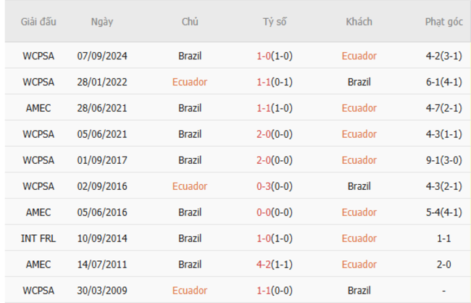This screenshot has height=303, width=471.
Task: Click the Brazil away team in the 30/03/2009 row
Action: [x=359, y=291]
